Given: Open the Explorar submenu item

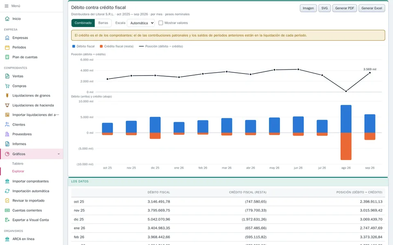Looking at the screenshot, I should [x=18, y=171].
